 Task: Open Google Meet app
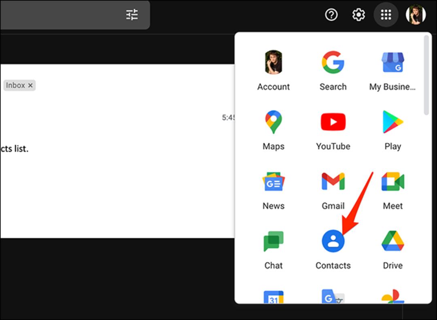(392, 191)
